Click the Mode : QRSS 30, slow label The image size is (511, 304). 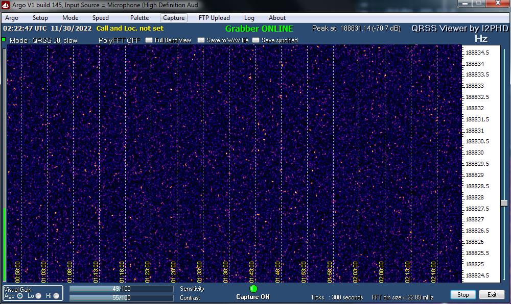(43, 40)
